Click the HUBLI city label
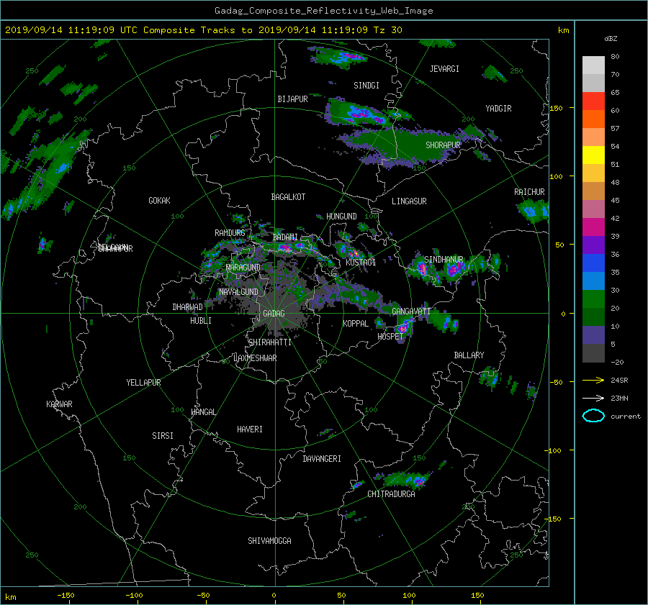Image resolution: width=648 pixels, height=605 pixels. click(201, 321)
